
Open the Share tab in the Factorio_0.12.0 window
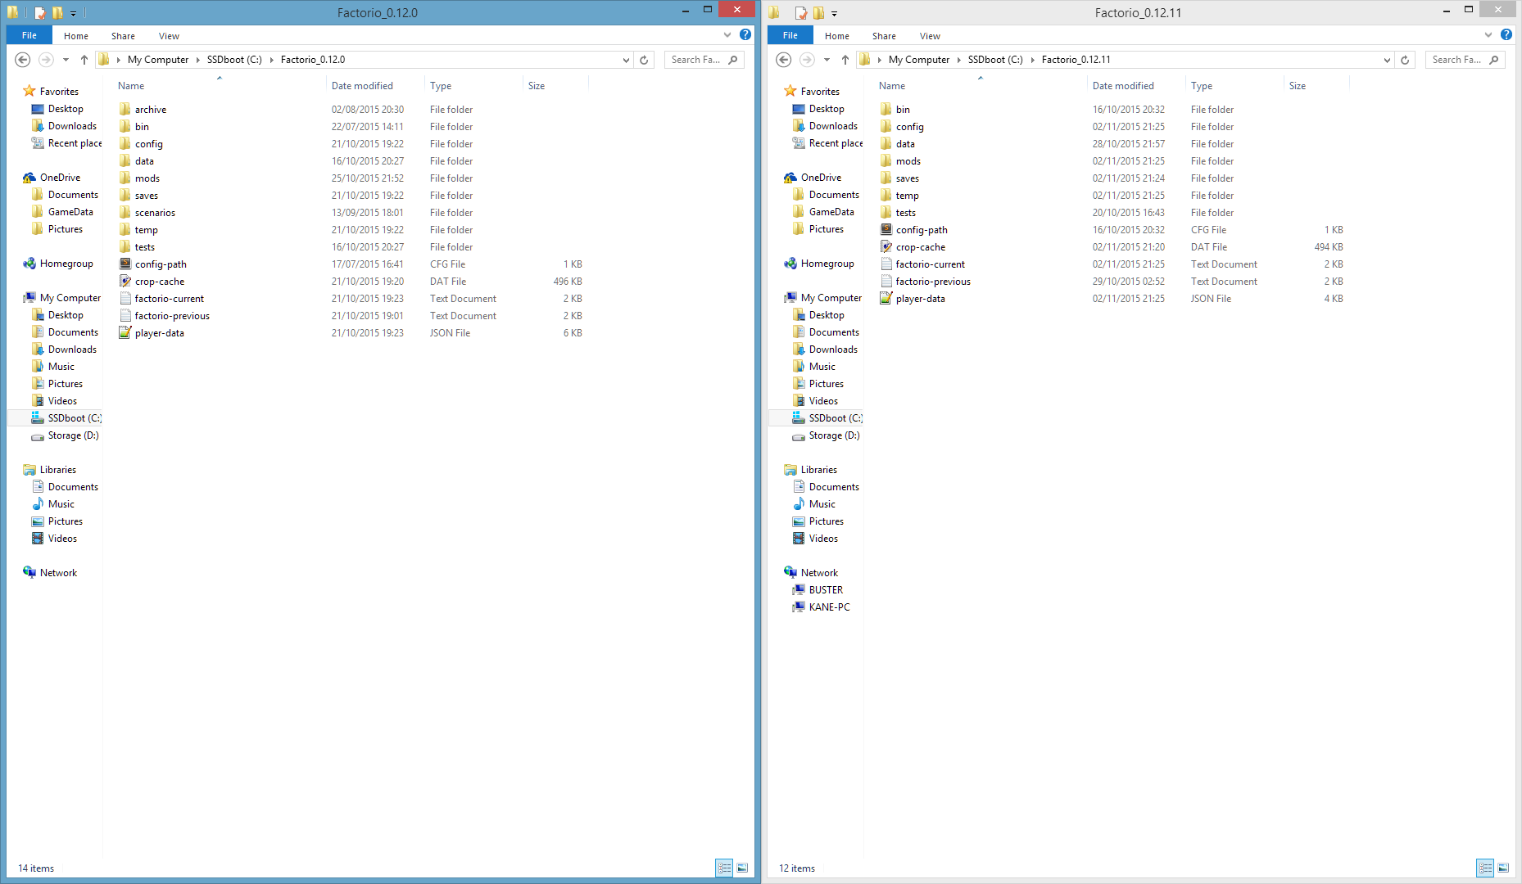[x=124, y=36]
